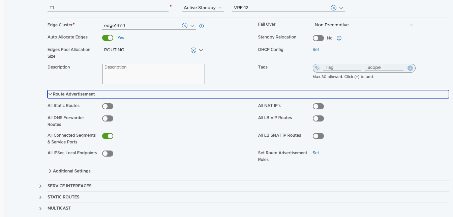
Task: Click the Standby Relocation info icon
Action: (x=339, y=38)
